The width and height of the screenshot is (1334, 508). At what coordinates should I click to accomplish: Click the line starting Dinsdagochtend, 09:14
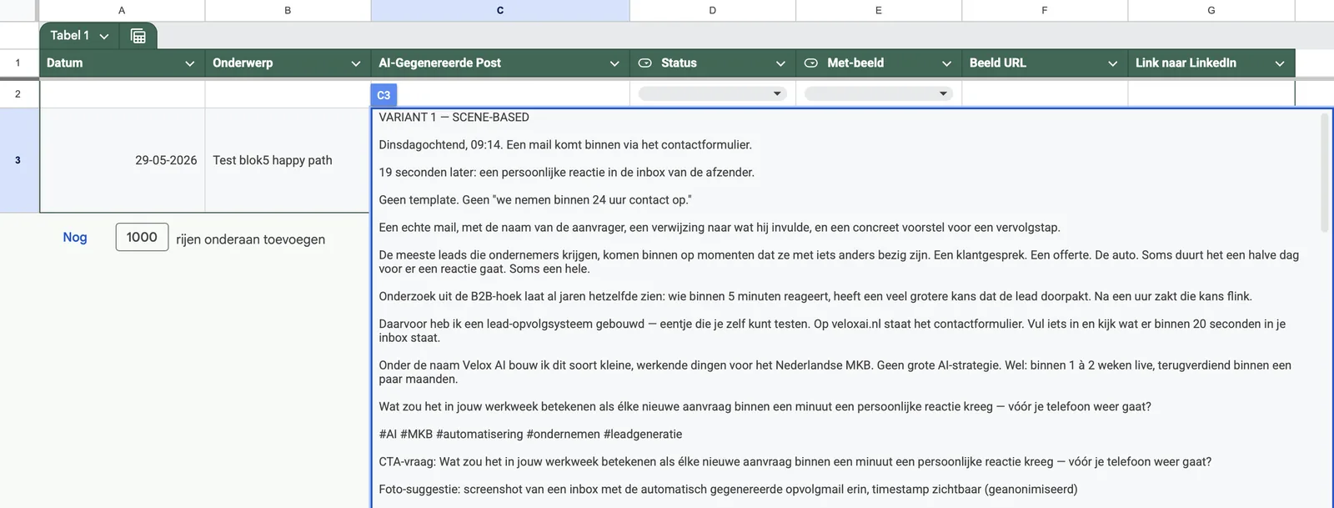point(565,145)
